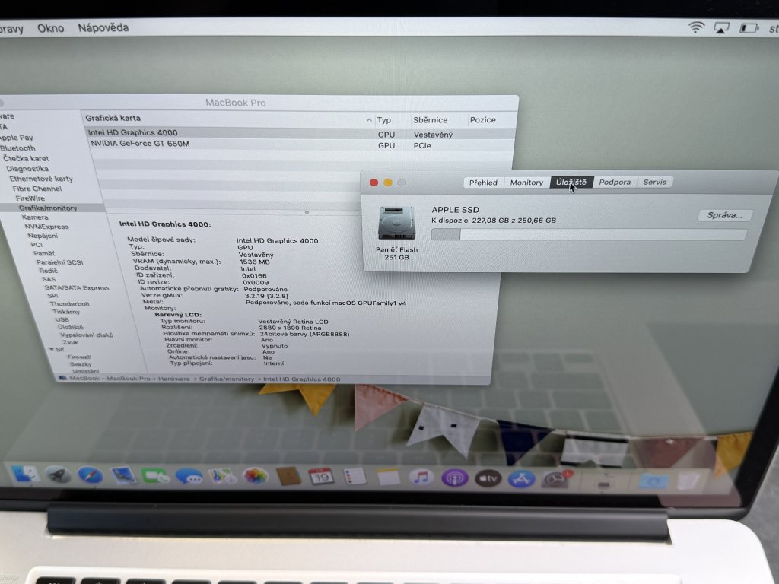Open Notes yellow pad in Dock
The height and width of the screenshot is (584, 779).
coord(388,478)
